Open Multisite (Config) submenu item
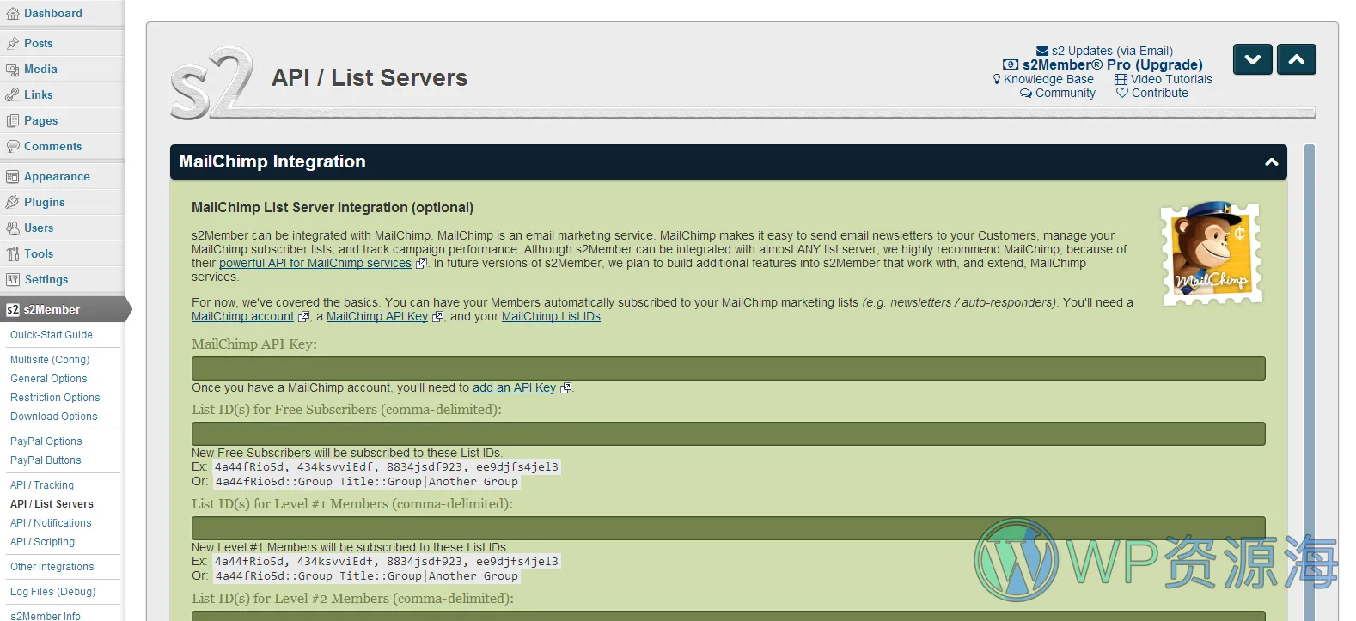This screenshot has height=621, width=1356. tap(50, 360)
